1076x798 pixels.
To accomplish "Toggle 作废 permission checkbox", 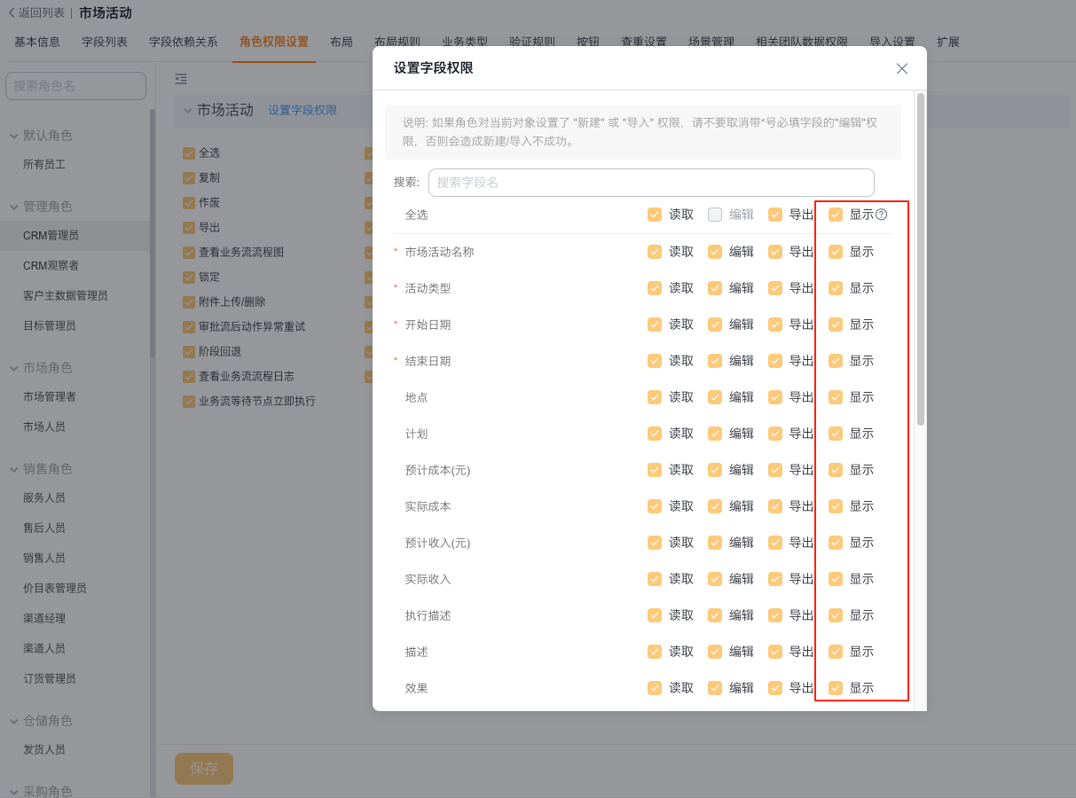I will [189, 203].
